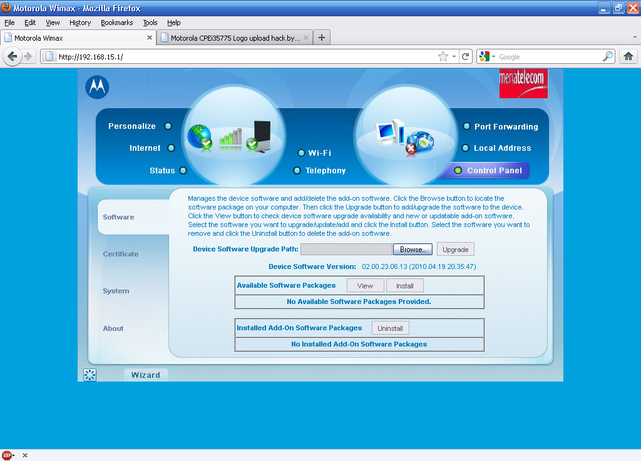
Task: Open the Tools menu
Action: 150,23
